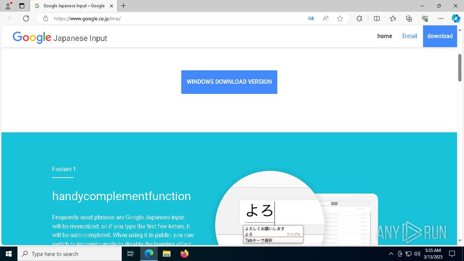Open the Detail nav link

pos(410,36)
